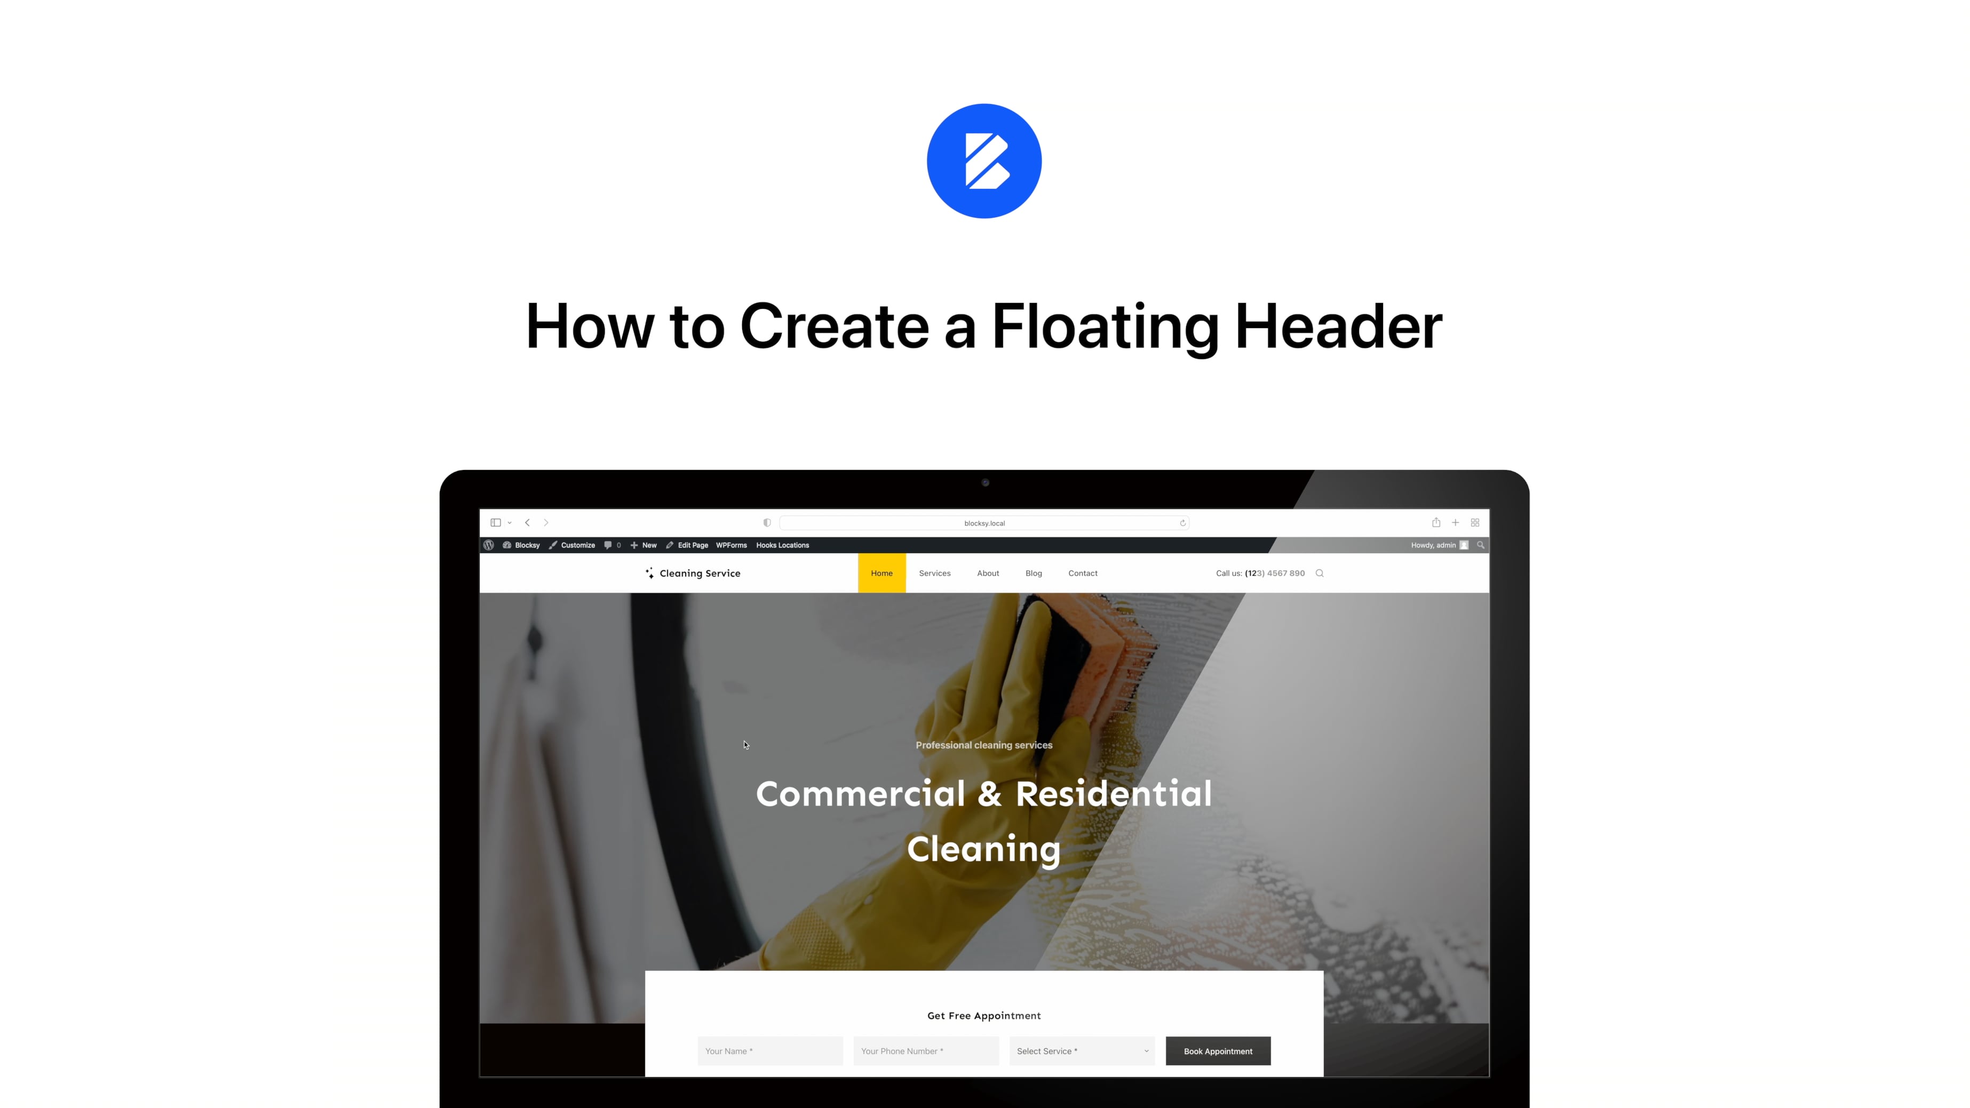Click the Your Phone Number field

[x=925, y=1051]
